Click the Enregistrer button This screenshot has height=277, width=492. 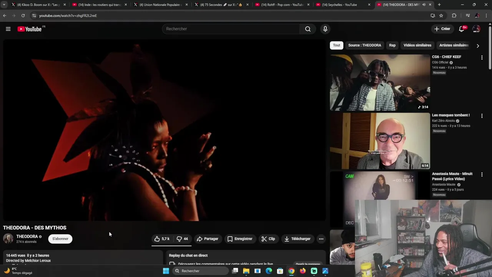pyautogui.click(x=240, y=239)
